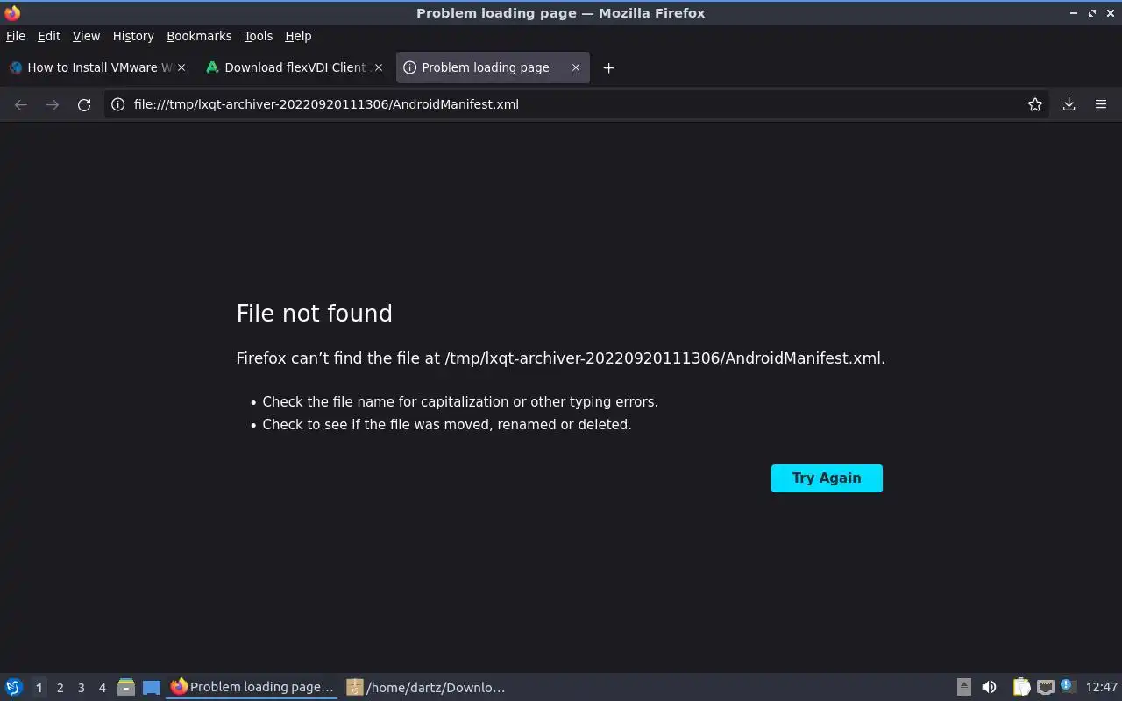Switch to virtual desktop 4

click(x=102, y=688)
